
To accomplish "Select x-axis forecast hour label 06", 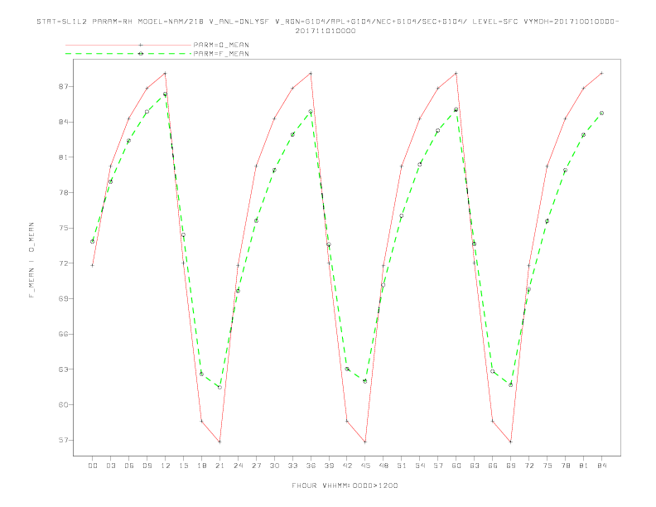I will tap(129, 466).
